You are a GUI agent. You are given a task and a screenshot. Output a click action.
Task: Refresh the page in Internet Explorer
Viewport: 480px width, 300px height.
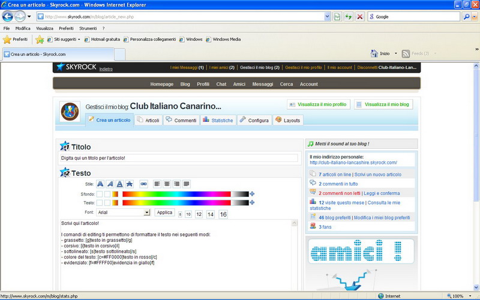(x=349, y=17)
